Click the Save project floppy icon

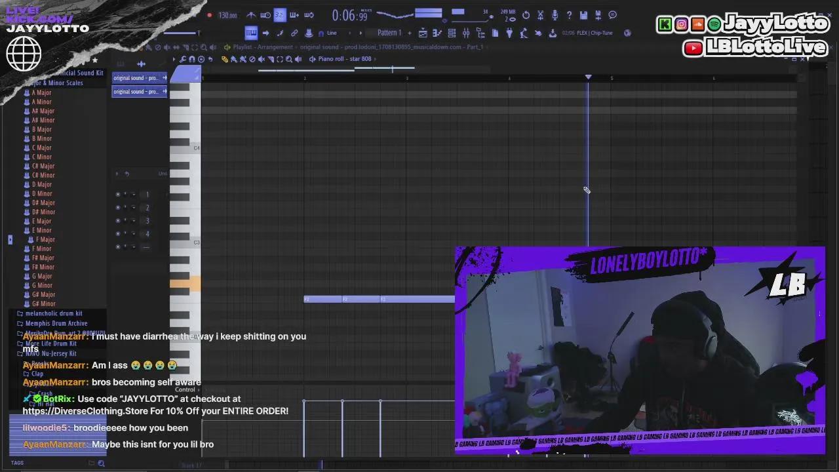pos(583,15)
